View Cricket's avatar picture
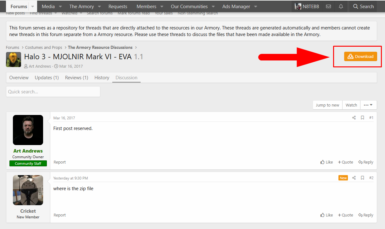This screenshot has height=229, width=385. pos(28,190)
